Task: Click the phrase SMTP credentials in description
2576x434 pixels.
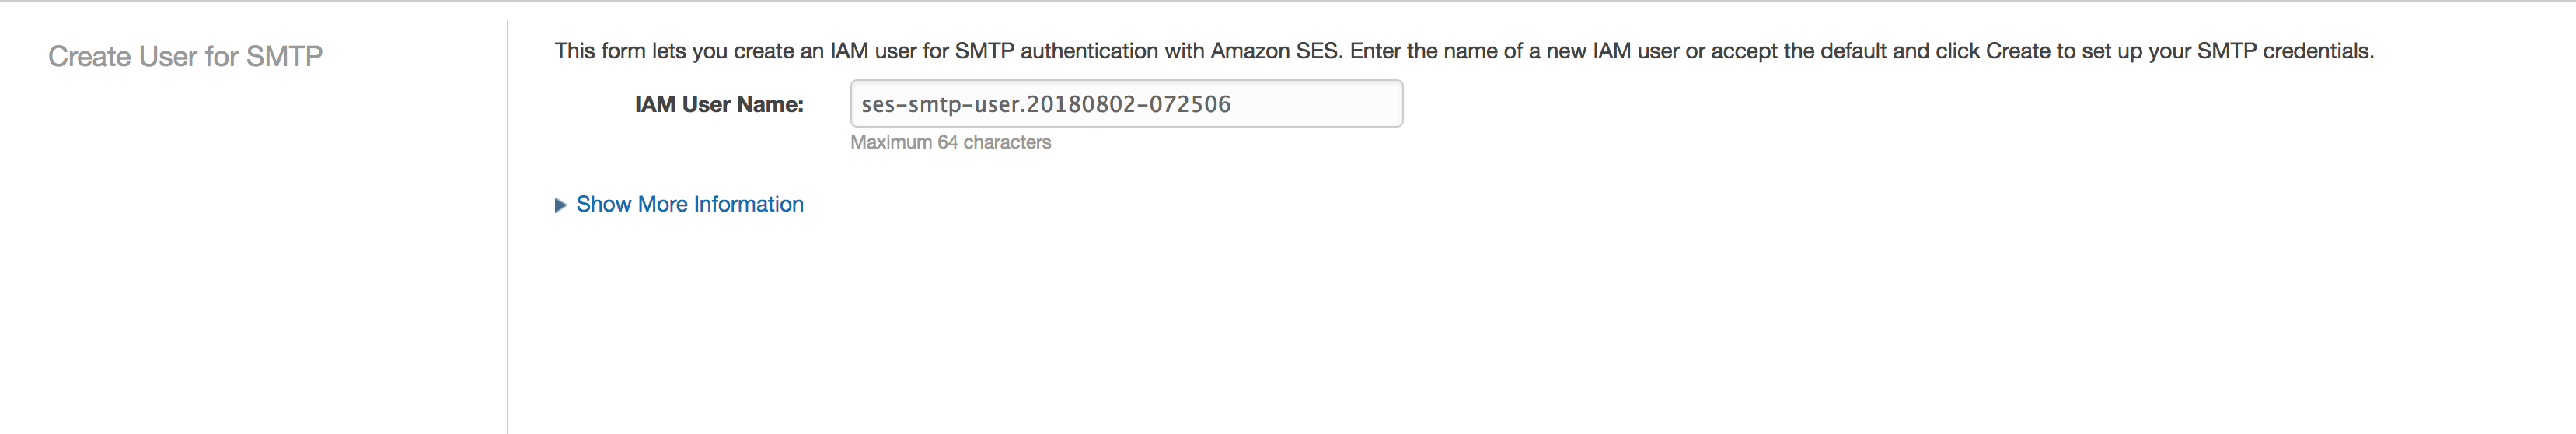Action: [2284, 51]
